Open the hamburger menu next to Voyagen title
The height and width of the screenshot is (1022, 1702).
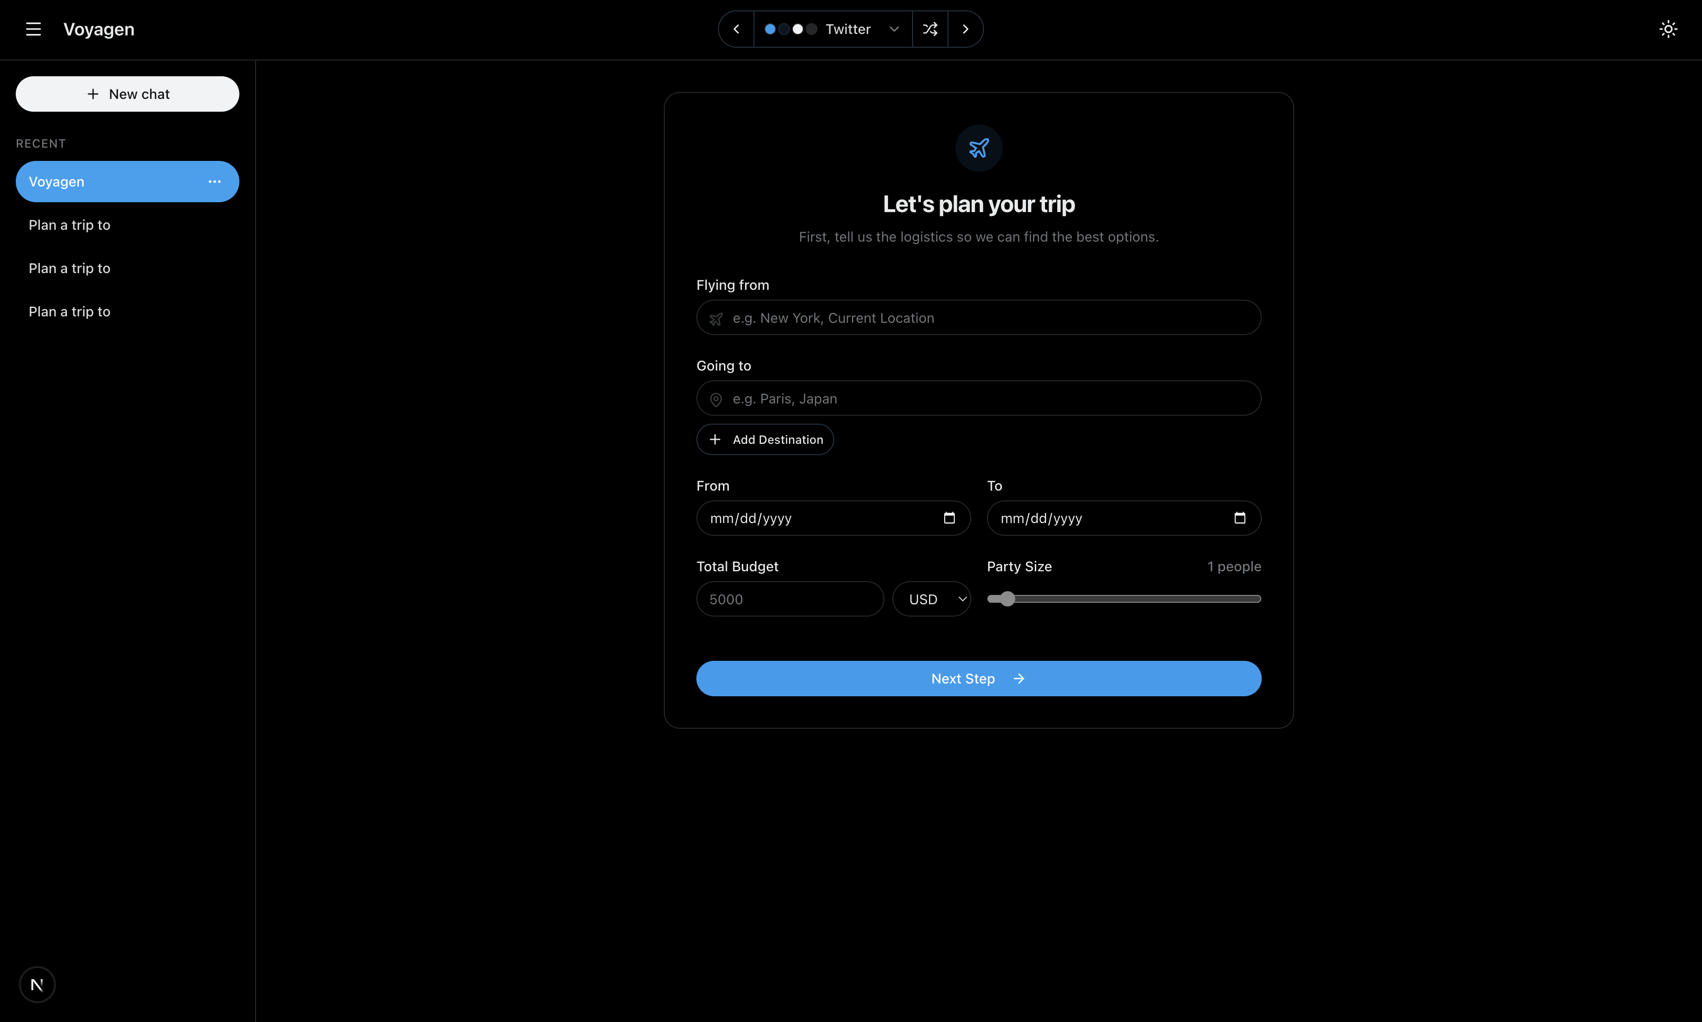click(x=33, y=29)
